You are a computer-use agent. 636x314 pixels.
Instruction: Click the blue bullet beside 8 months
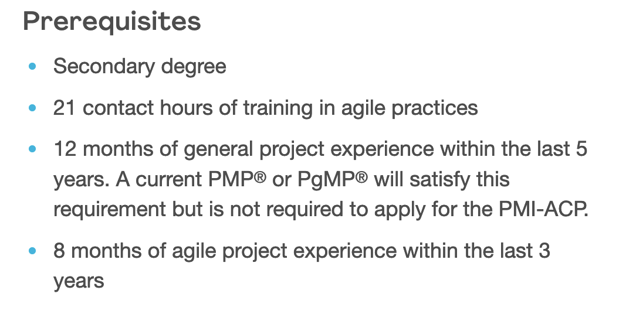click(33, 251)
